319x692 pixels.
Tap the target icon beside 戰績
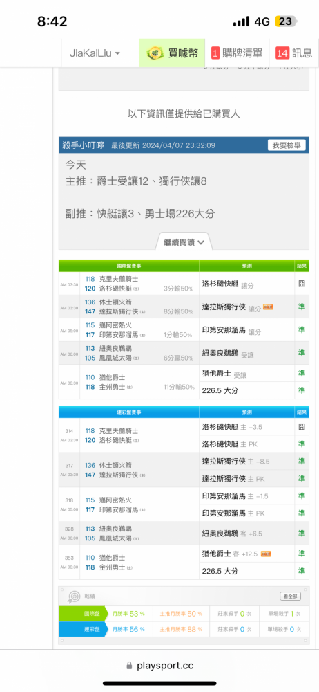coord(73,597)
